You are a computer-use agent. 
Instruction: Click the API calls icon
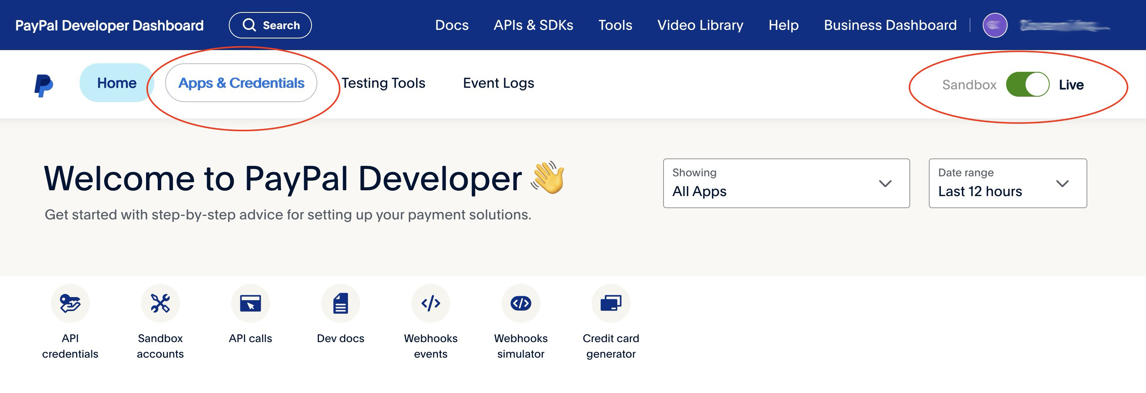(x=251, y=303)
